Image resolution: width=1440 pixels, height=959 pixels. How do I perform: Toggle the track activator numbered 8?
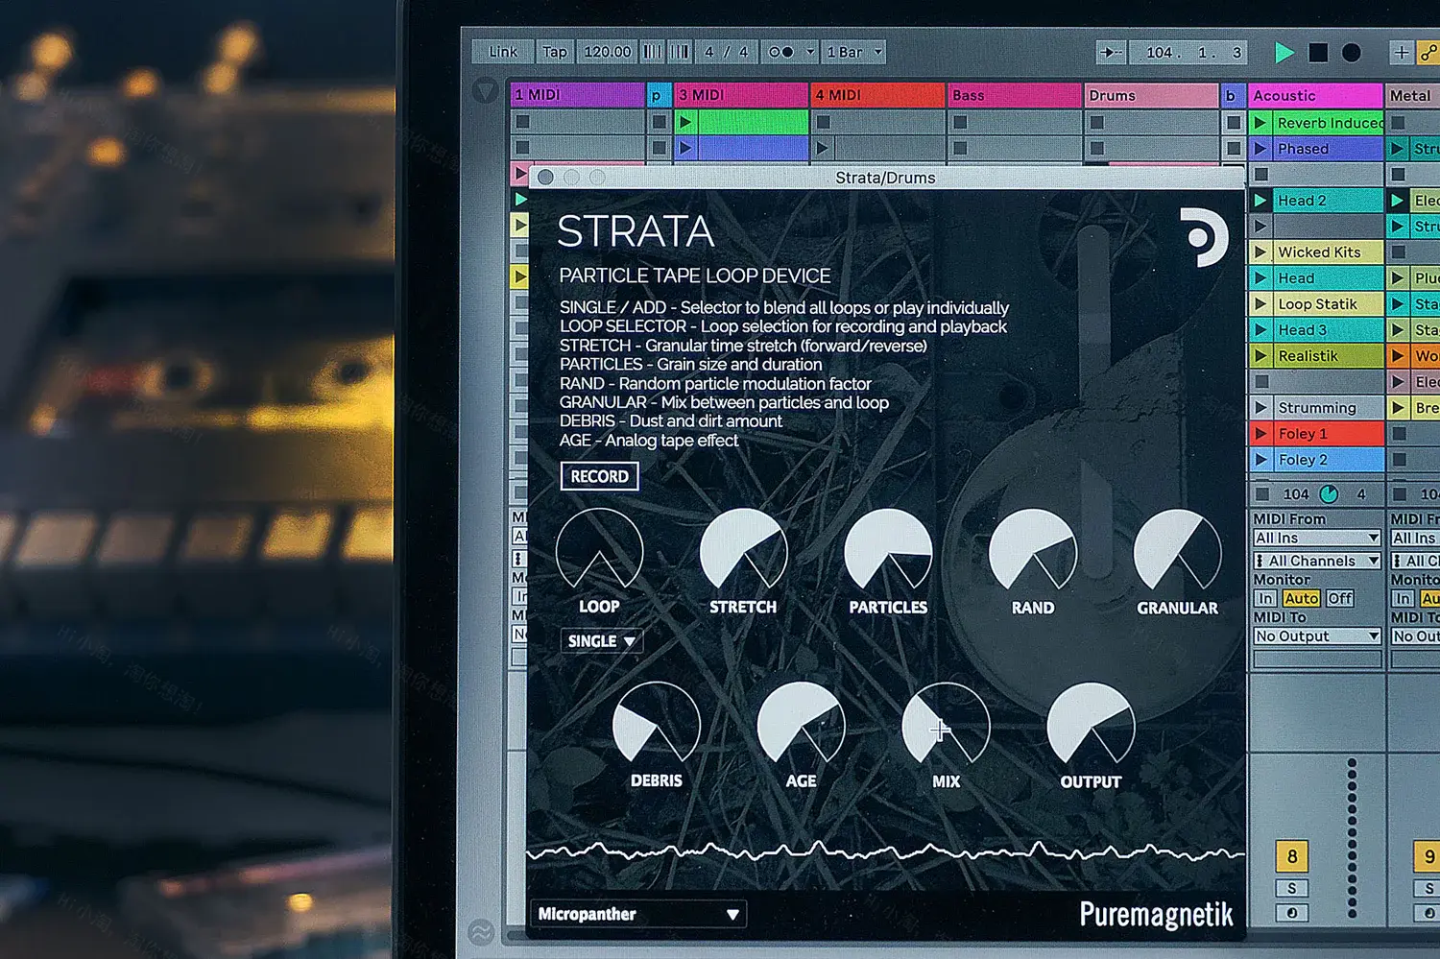(1292, 855)
